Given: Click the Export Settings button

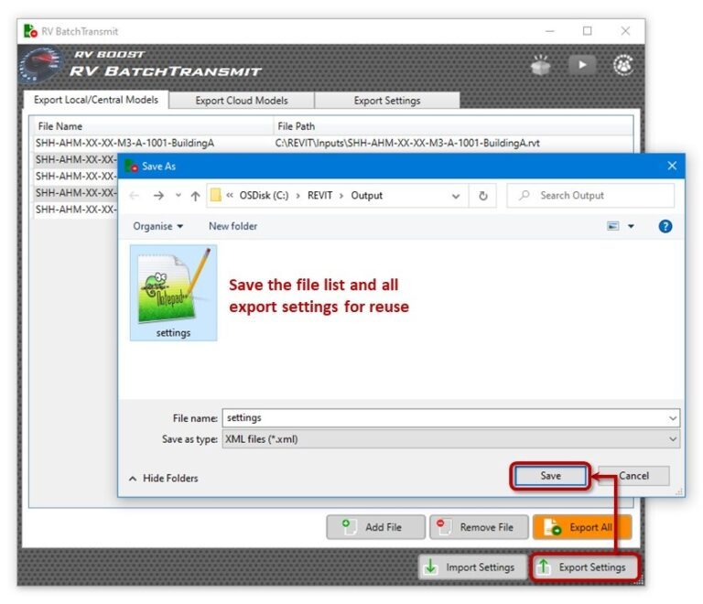Looking at the screenshot, I should tap(582, 567).
